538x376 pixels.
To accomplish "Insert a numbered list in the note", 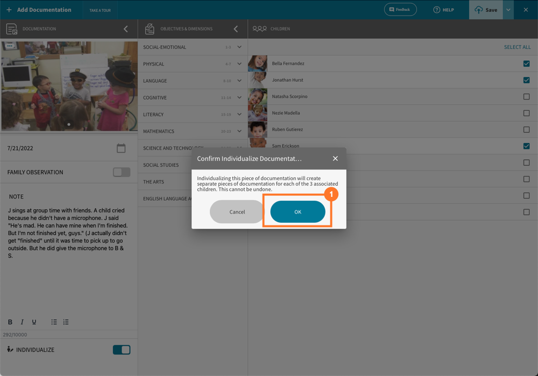I will (x=66, y=322).
